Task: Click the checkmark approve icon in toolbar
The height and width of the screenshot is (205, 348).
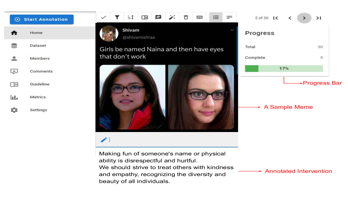Action: point(103,17)
